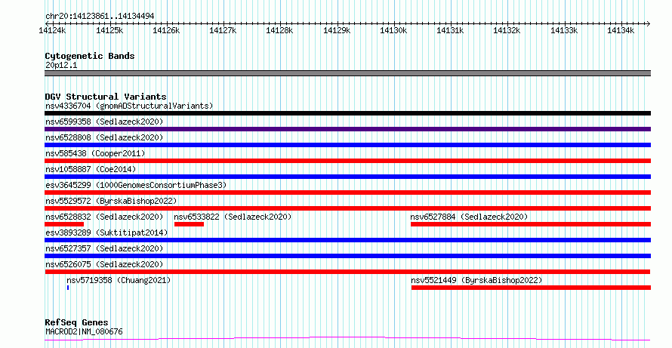Click the short red nsv6533822 bar
Viewport: 672px width, 348px height.
189,224
